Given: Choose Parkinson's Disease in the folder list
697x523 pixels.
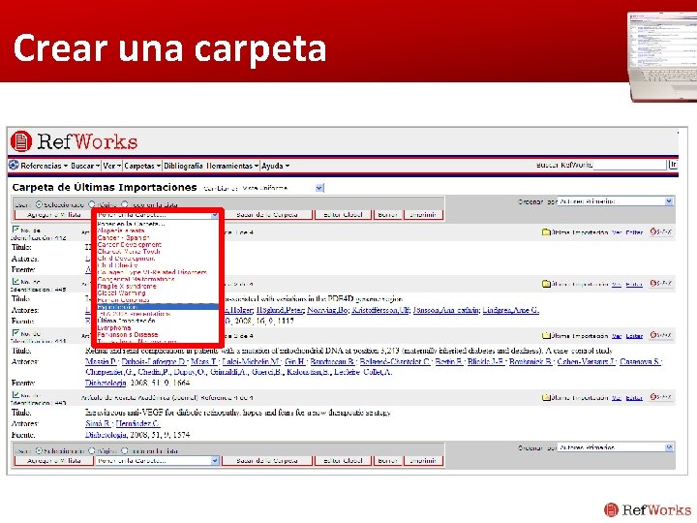Looking at the screenshot, I should click(x=128, y=334).
